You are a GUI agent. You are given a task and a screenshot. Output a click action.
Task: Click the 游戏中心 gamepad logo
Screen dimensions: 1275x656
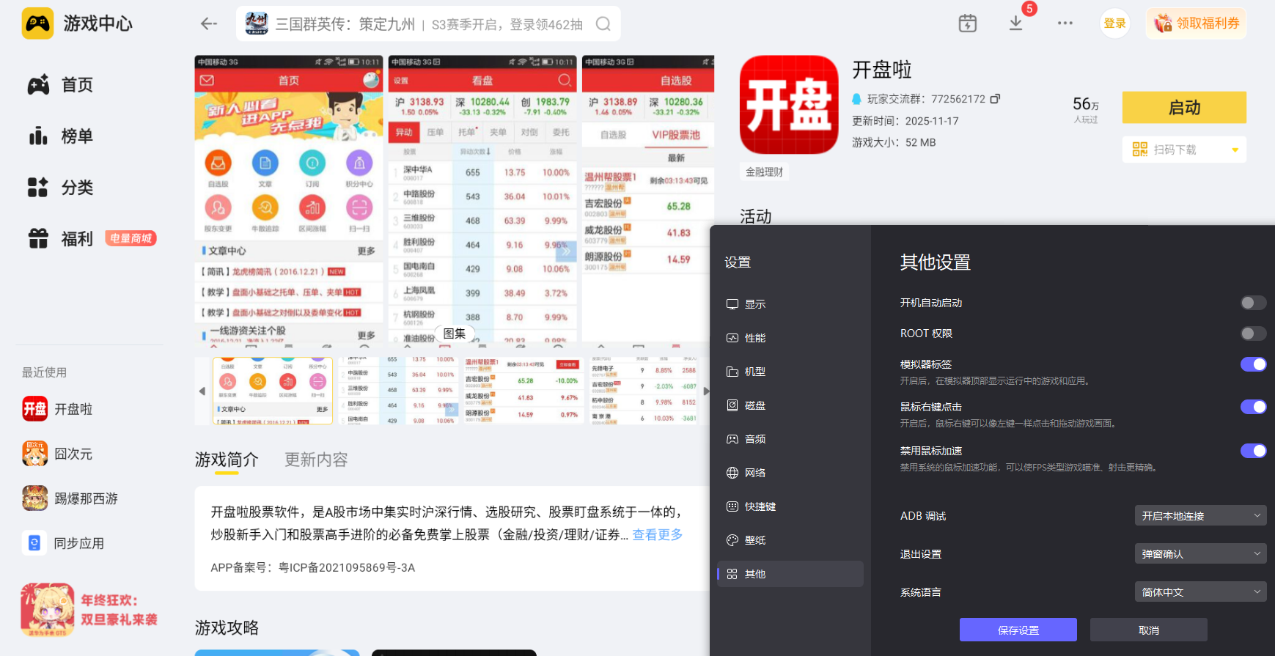pos(37,23)
